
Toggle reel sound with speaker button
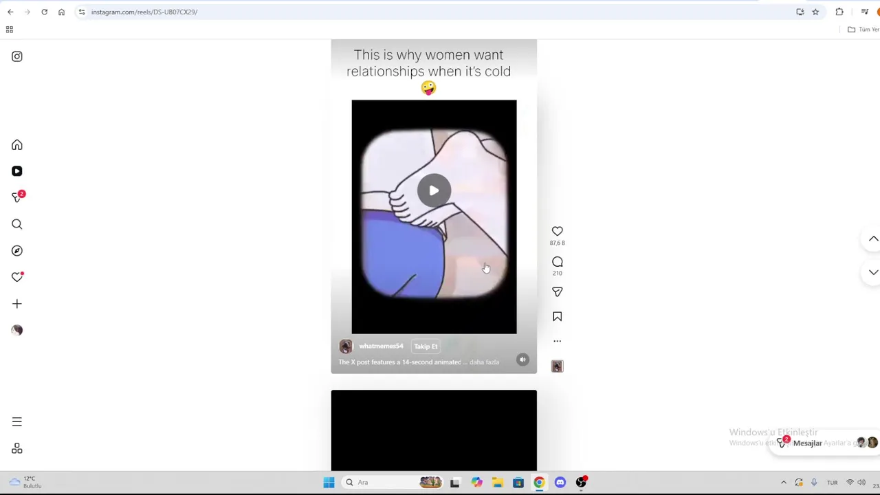(522, 360)
